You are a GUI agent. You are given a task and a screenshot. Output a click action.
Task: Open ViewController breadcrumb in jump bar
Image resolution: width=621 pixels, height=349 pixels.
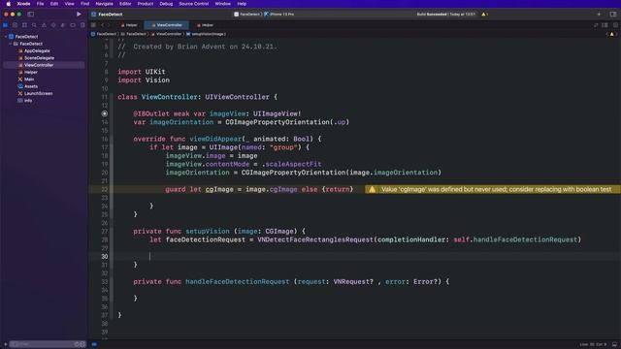coord(166,34)
